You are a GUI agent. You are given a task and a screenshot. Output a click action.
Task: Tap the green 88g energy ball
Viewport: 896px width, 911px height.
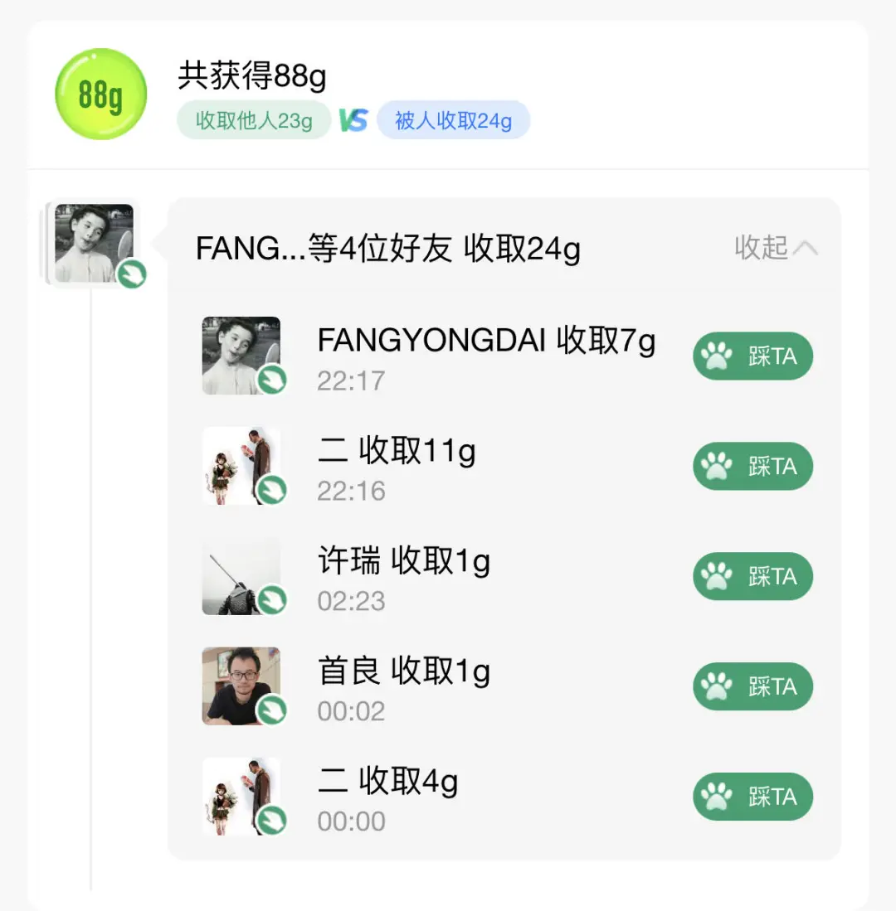point(100,94)
